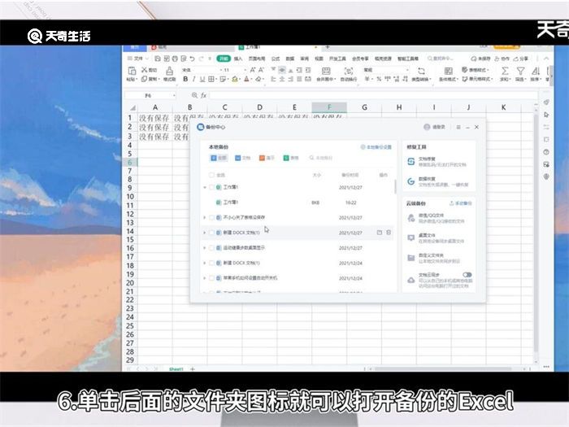This screenshot has height=427, width=569.
Task: Toggle 文档云同步 cloud sync switch
Action: pos(467,275)
